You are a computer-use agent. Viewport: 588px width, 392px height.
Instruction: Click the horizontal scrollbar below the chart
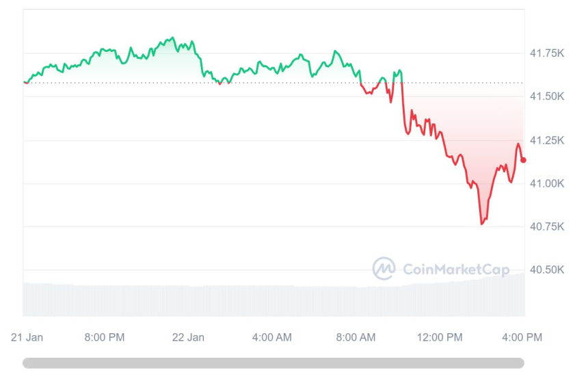273,363
